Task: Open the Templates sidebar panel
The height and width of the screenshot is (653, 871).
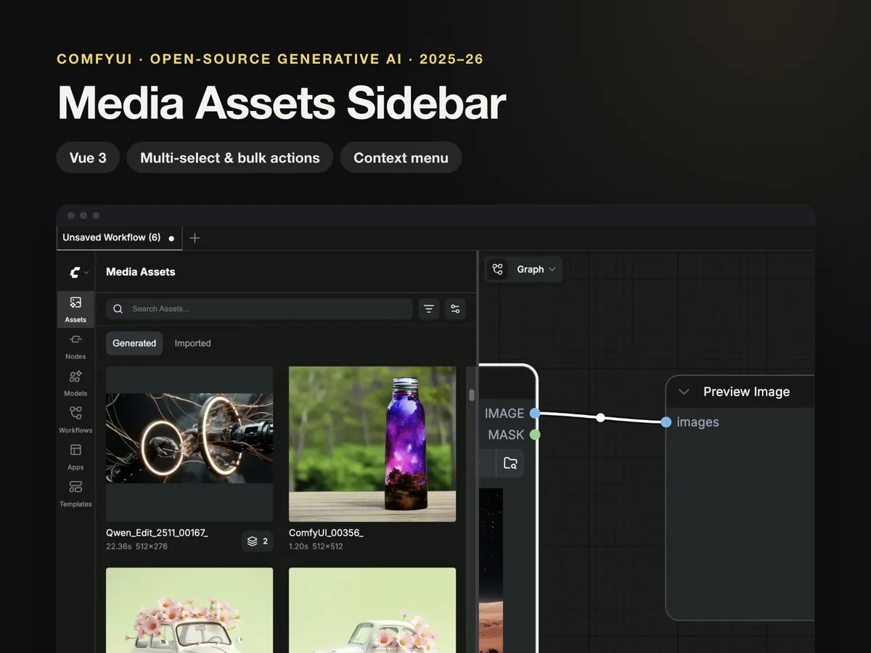Action: (x=75, y=494)
